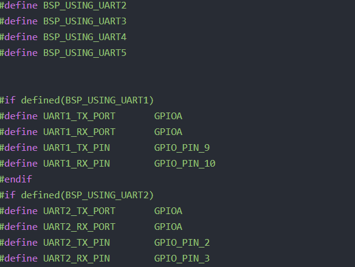This screenshot has height=267, width=355.
Task: Click the UART1_RX_PIN macro name
Action: [x=77, y=164]
